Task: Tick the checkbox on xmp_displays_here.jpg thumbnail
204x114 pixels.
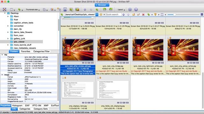Action: click(x=63, y=78)
